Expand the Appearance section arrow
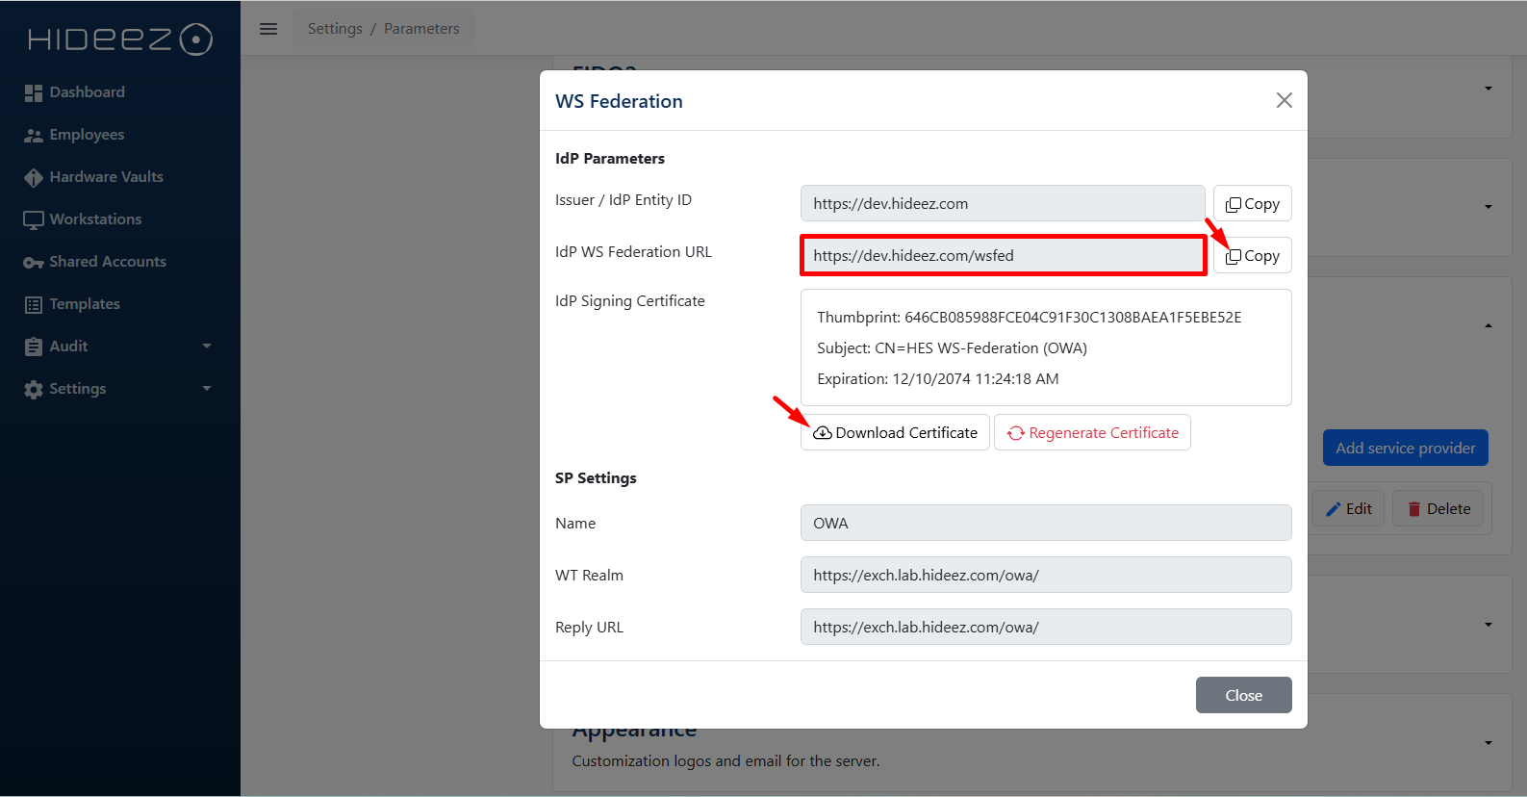Screen dimensions: 1527x797 pos(1488,743)
